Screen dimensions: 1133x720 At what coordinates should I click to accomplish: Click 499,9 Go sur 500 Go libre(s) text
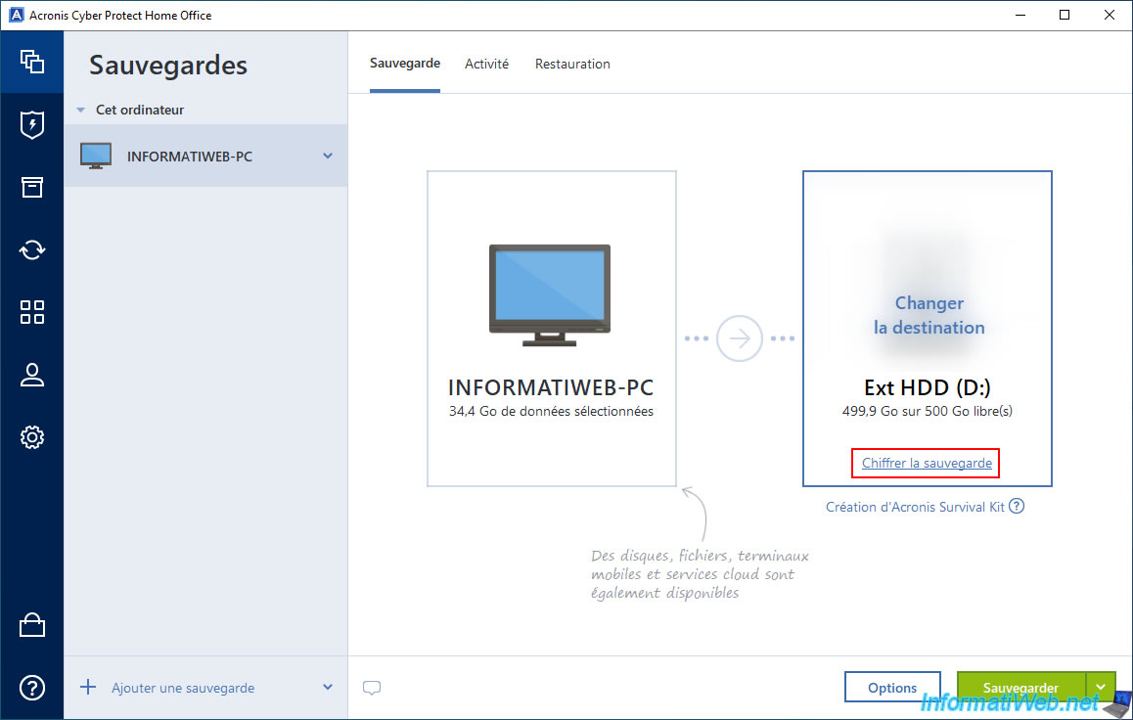click(928, 412)
